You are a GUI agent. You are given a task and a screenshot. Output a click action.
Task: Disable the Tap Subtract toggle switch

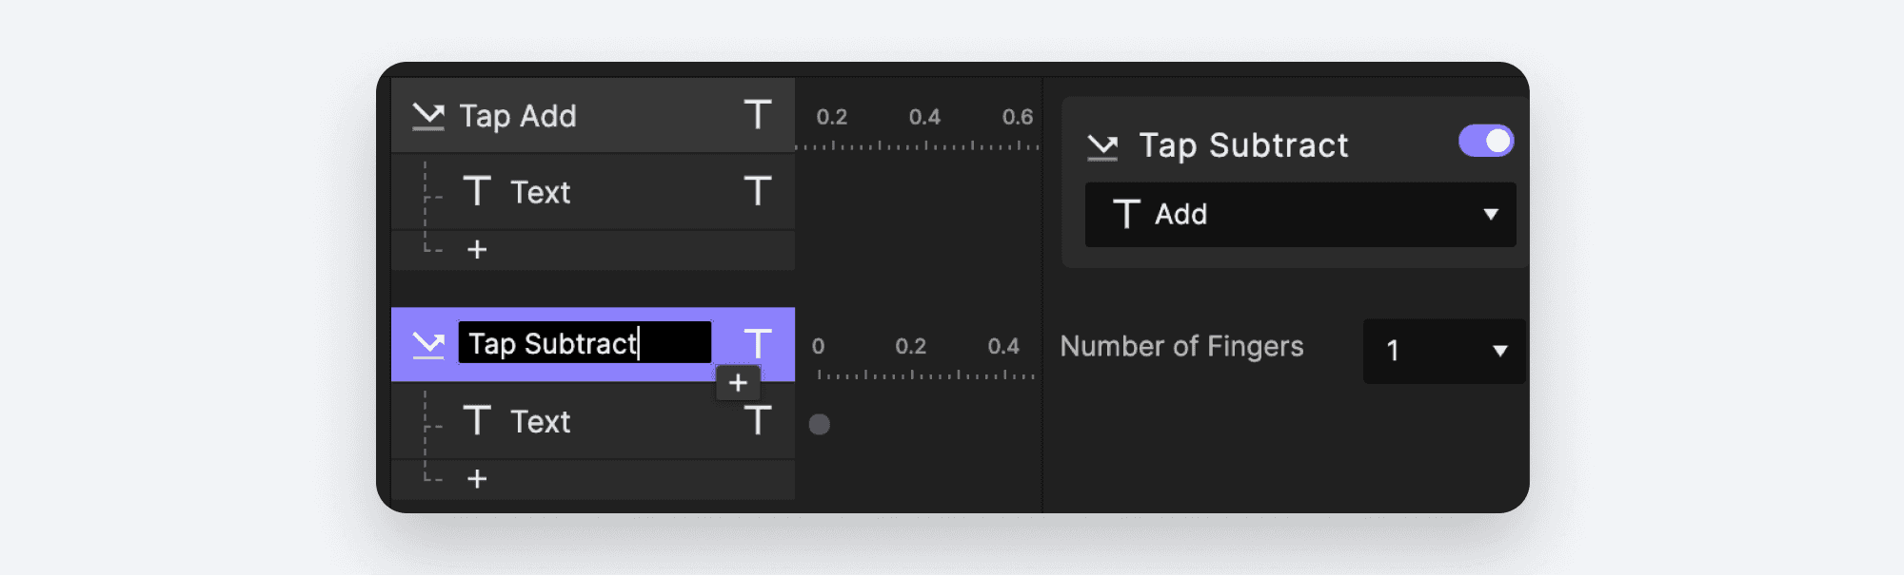1485,140
